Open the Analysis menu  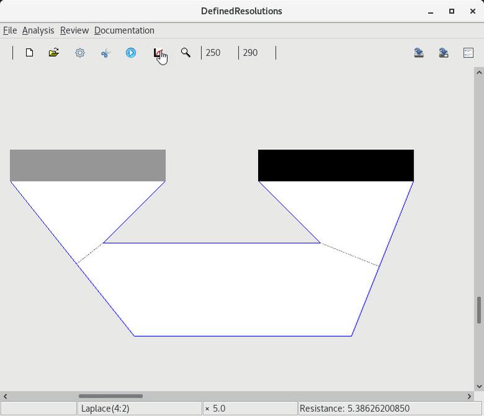38,30
